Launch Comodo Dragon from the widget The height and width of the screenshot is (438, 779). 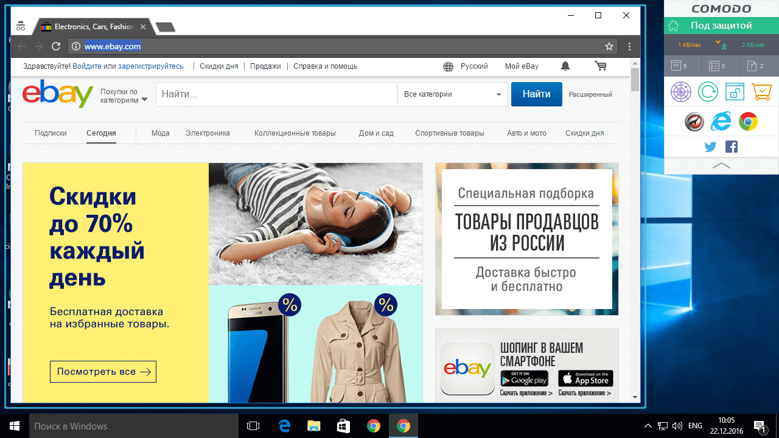point(694,121)
